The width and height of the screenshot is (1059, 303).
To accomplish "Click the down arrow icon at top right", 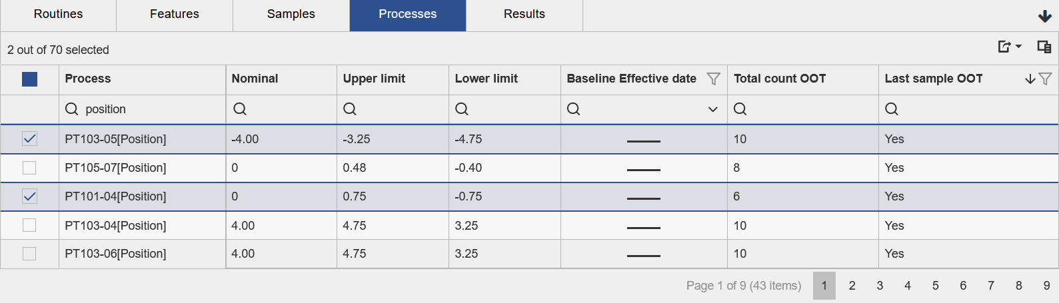I will (1044, 17).
